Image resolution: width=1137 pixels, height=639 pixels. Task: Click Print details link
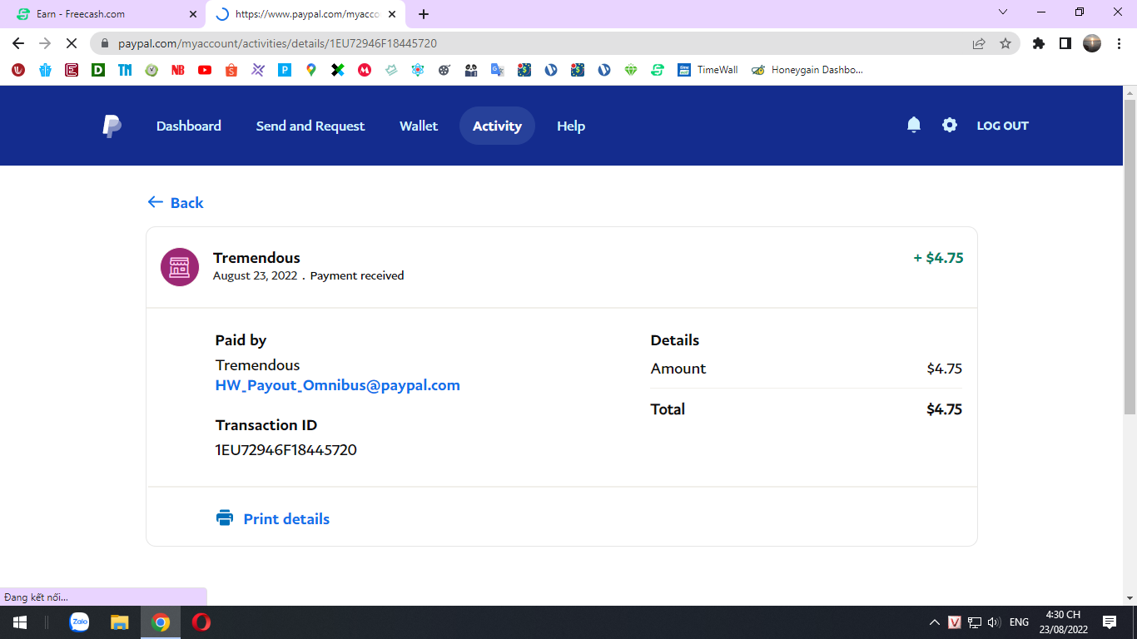[286, 518]
